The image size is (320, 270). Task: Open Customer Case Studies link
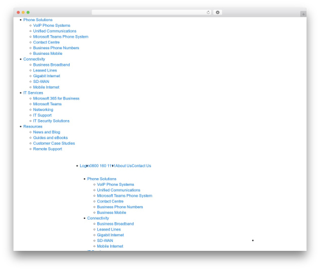pos(54,143)
